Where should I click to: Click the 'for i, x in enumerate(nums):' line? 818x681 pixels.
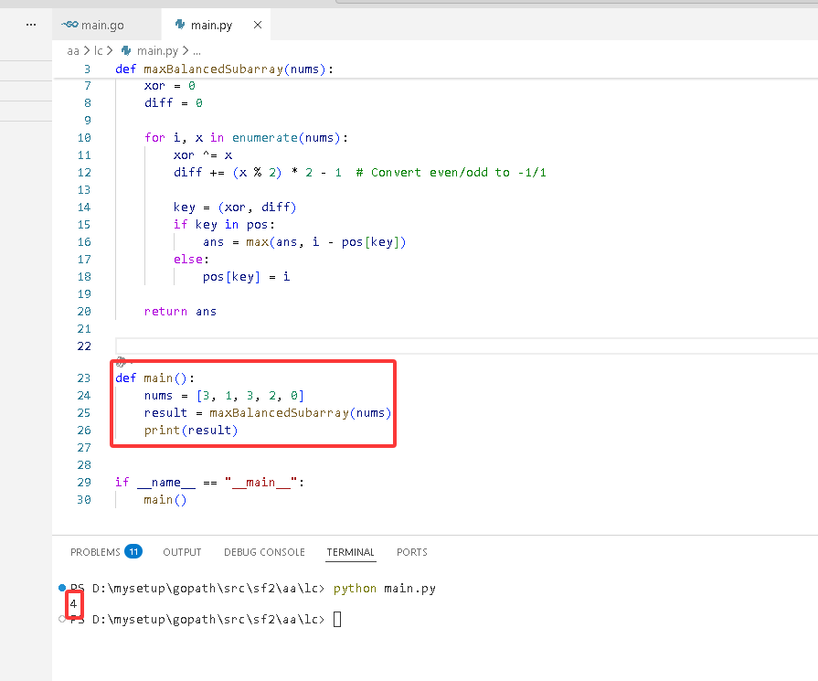tap(246, 138)
